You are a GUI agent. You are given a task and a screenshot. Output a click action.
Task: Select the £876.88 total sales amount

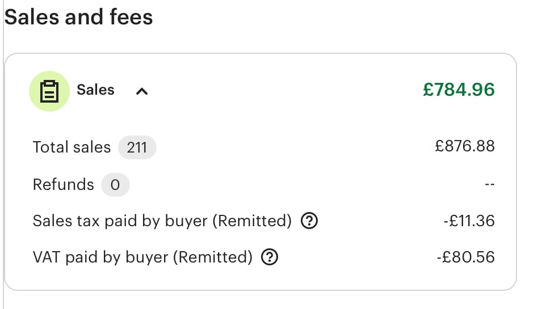coord(465,146)
